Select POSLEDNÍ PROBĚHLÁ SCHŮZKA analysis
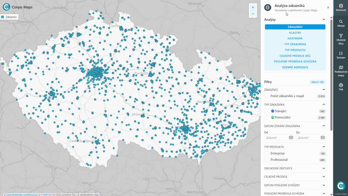The image size is (348, 196). point(295,61)
